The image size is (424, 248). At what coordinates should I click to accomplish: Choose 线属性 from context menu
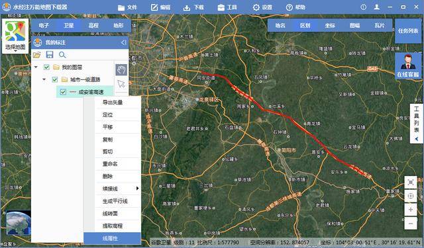(x=112, y=238)
